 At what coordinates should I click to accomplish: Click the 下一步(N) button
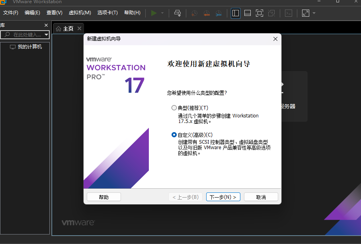pos(223,197)
